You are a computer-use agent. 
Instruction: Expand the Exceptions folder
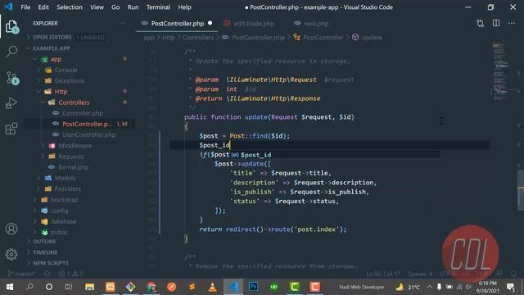(x=70, y=80)
